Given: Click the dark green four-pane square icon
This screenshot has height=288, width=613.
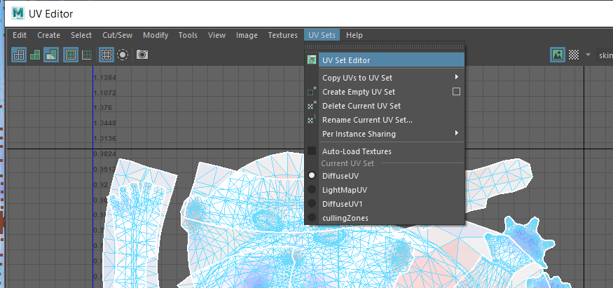Looking at the screenshot, I should coord(87,55).
